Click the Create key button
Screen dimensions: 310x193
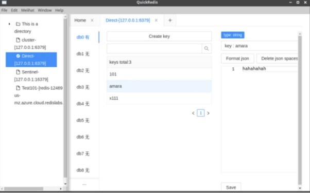159,36
